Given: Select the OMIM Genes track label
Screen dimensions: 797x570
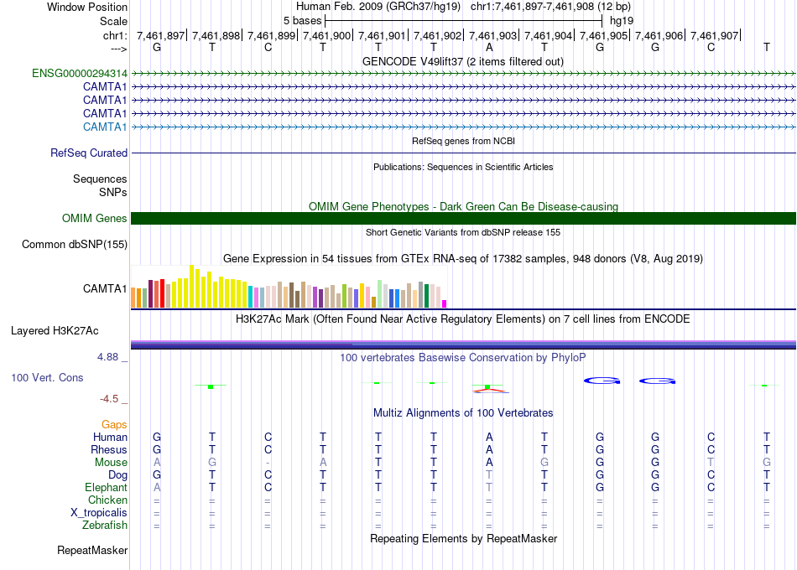Looking at the screenshot, I should tap(95, 219).
